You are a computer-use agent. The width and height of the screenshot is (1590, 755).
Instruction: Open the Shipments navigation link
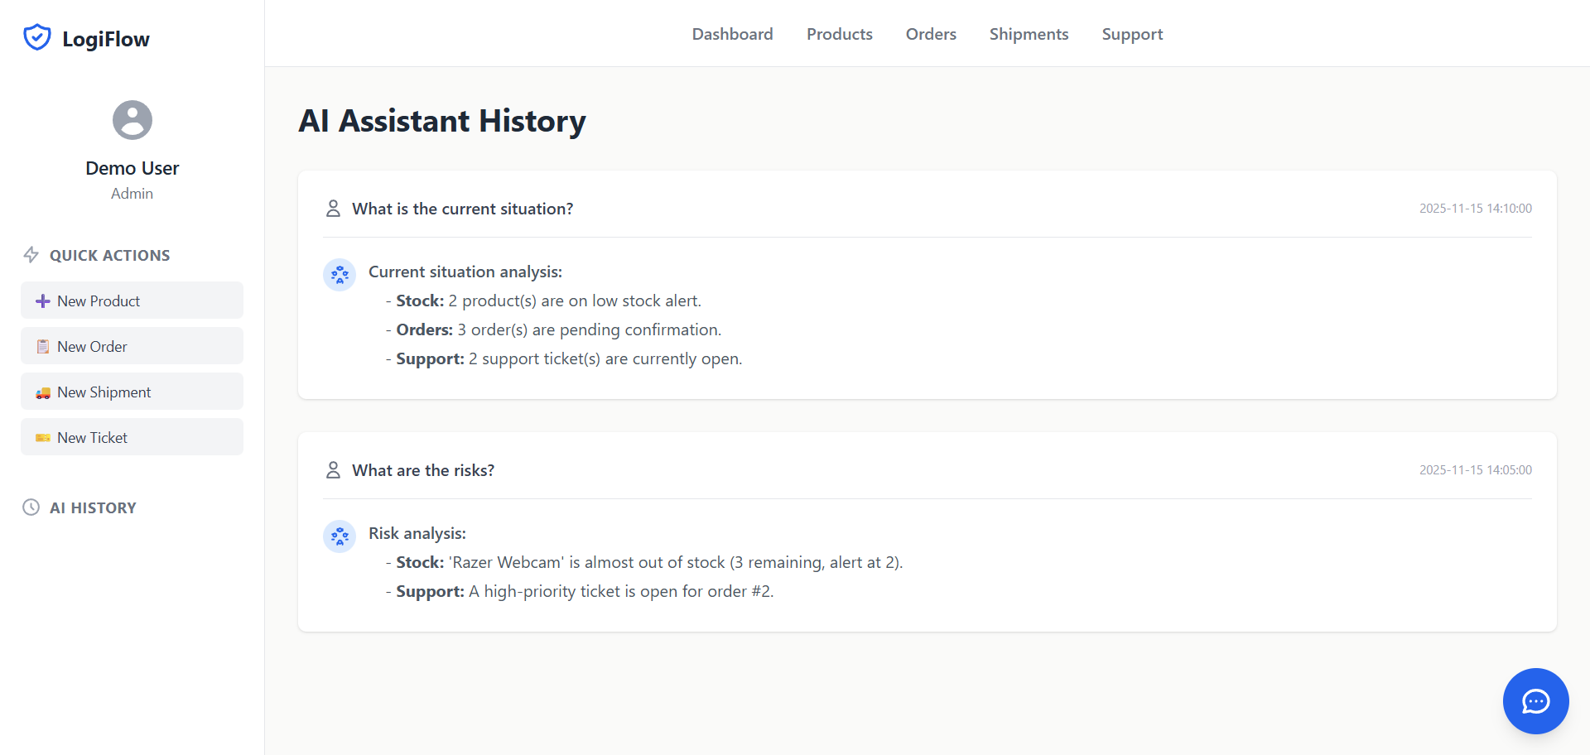pos(1029,34)
